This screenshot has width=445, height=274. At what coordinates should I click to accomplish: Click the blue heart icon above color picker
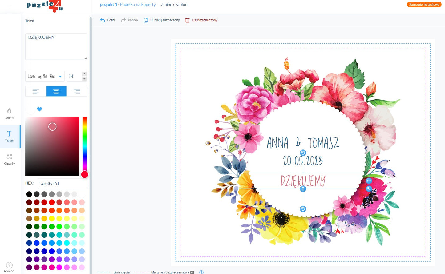pyautogui.click(x=39, y=109)
